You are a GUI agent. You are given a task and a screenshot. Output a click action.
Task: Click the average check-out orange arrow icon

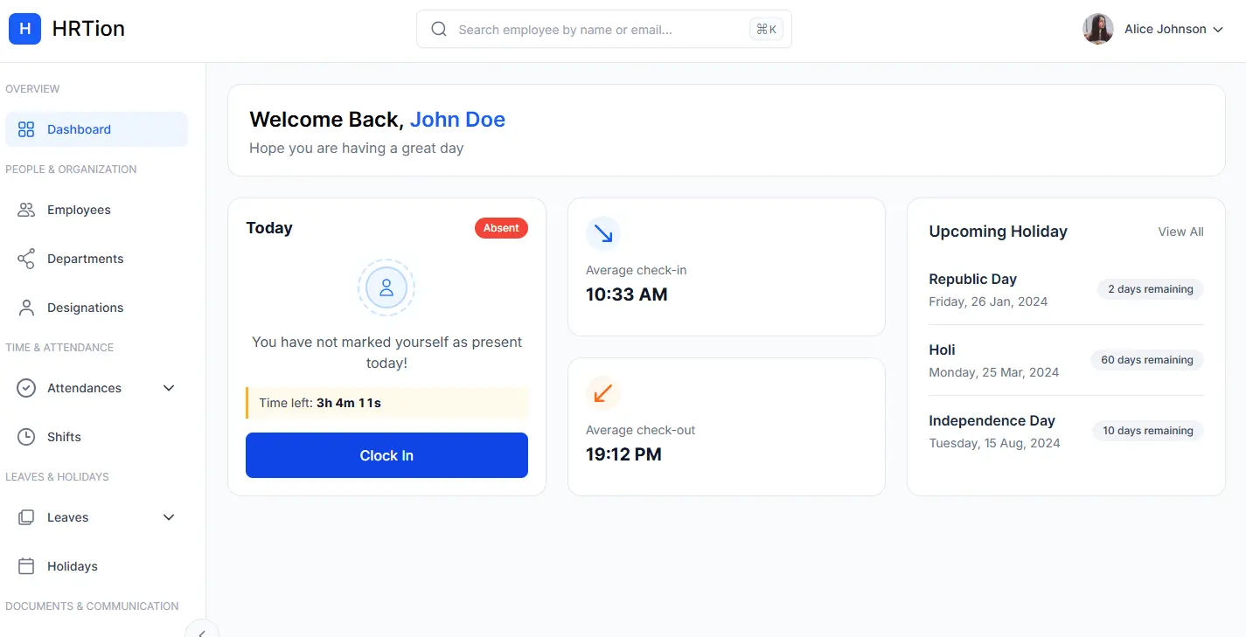603,393
